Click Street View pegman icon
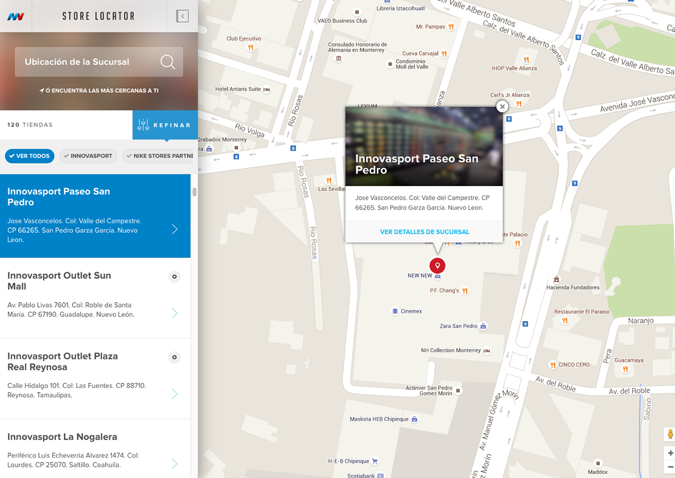This screenshot has width=675, height=478. [x=670, y=434]
